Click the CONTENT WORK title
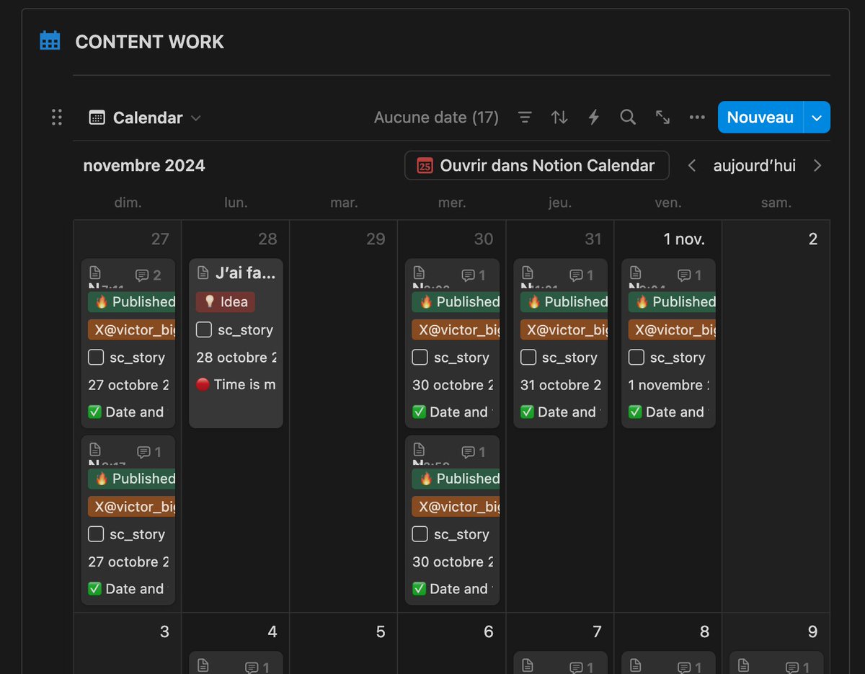Viewport: 865px width, 674px height. click(150, 42)
